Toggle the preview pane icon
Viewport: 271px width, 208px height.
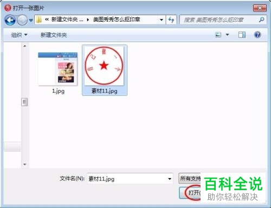(x=242, y=35)
